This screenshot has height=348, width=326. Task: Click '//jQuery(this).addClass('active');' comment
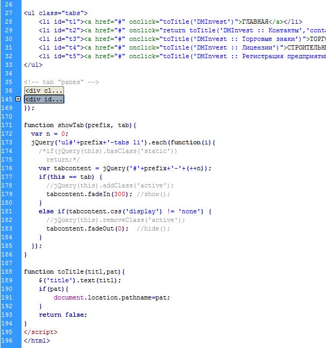tap(110, 185)
